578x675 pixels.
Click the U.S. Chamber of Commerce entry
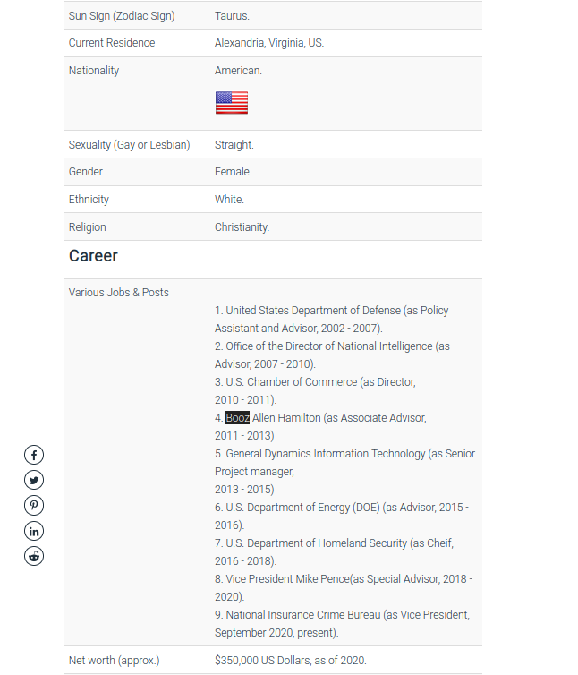pos(315,391)
